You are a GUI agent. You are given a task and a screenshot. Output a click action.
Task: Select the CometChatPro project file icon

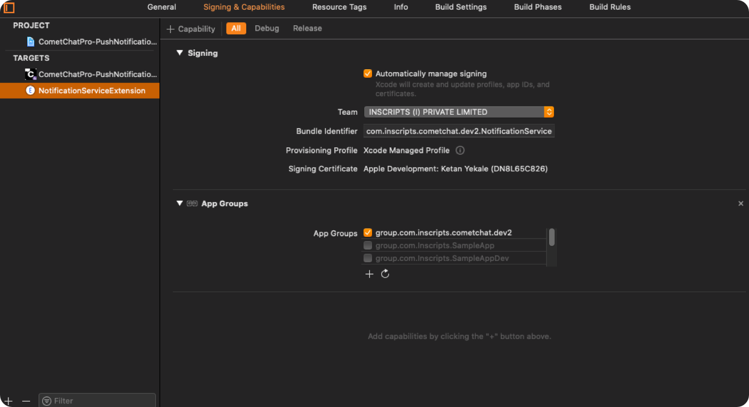pyautogui.click(x=31, y=42)
